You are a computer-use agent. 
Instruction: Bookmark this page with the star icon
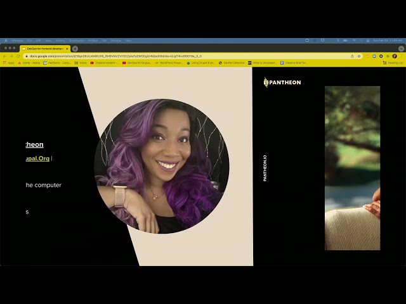(x=359, y=56)
